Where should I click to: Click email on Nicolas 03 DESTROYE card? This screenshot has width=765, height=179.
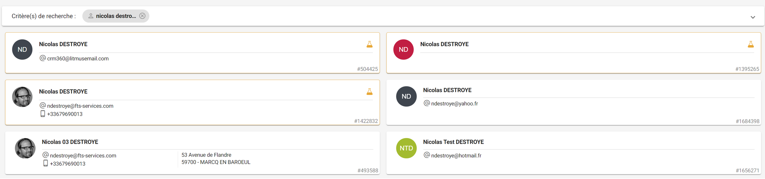pyautogui.click(x=83, y=156)
